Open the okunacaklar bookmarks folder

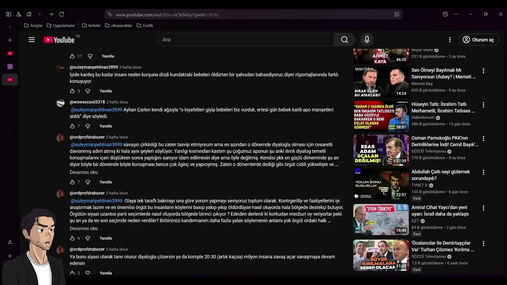(118, 25)
